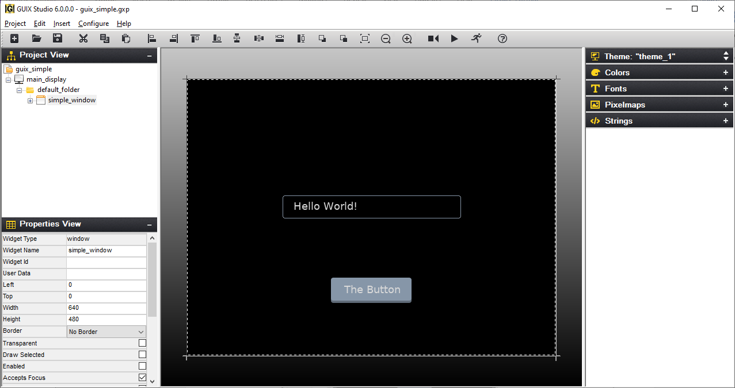Open the Configure menu
Image resolution: width=735 pixels, height=388 pixels.
93,24
